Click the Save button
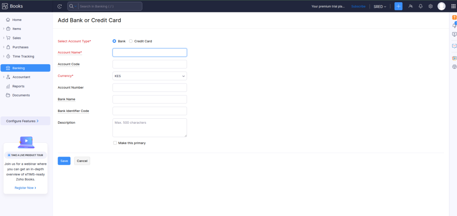 click(x=64, y=161)
